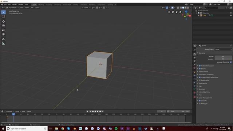Switch to wireframe viewport shading
The width and height of the screenshot is (233, 131).
(181, 8)
